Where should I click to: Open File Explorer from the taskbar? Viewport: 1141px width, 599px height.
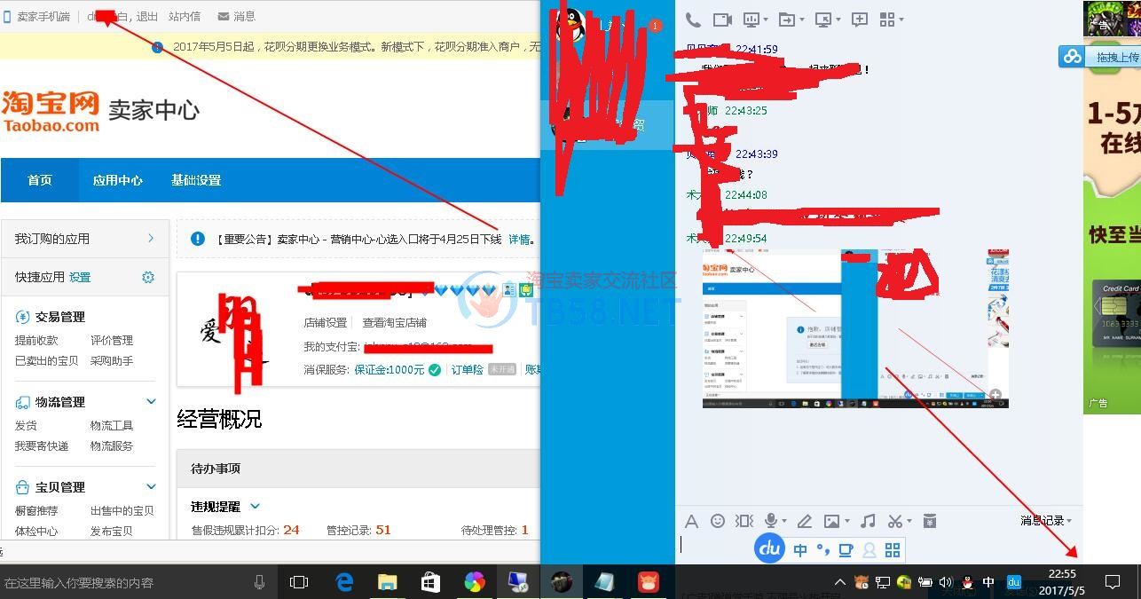[387, 582]
